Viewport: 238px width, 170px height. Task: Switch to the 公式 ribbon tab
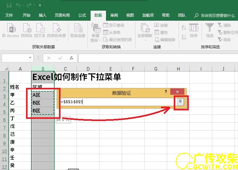tap(82, 15)
